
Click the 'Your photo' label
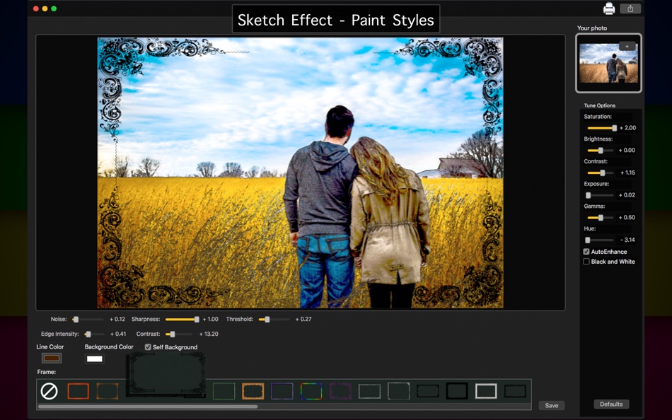(592, 28)
